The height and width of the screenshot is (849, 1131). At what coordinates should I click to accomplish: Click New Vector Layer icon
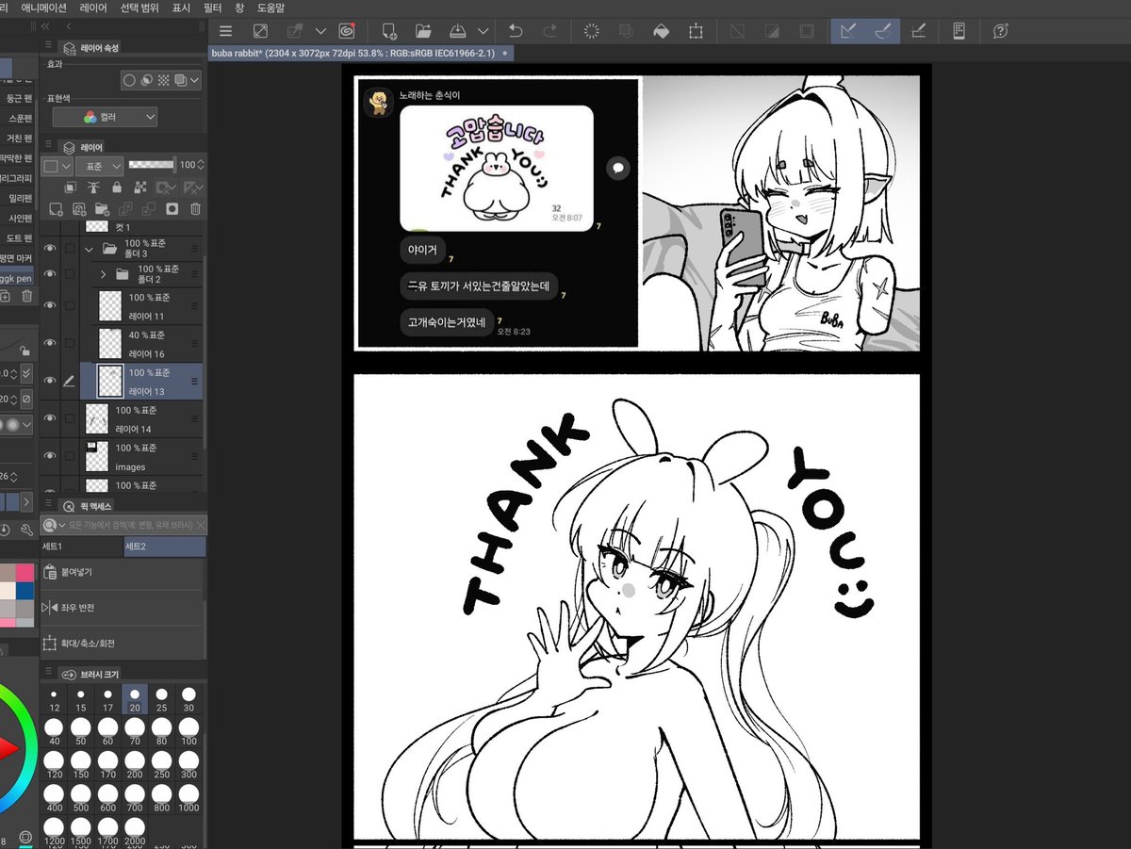point(79,208)
